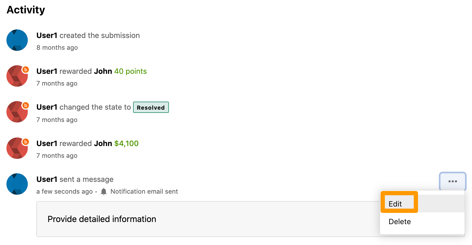Click red avatar beside Resolved state change
This screenshot has width=472, height=245.
pos(17,112)
